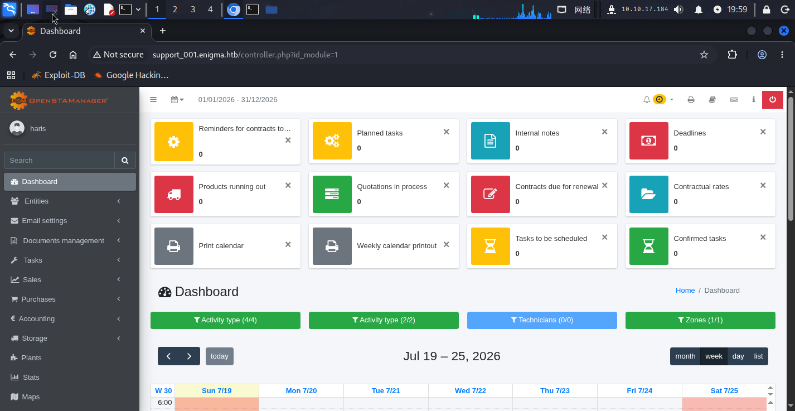
Task: Go to the next calendar week
Action: click(x=190, y=356)
